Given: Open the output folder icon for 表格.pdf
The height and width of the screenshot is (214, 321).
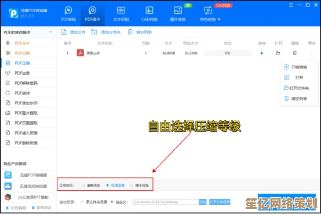Looking at the screenshot, I should (x=278, y=53).
